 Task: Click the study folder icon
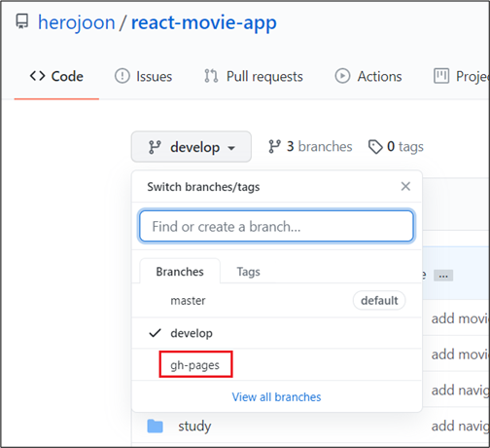pyautogui.click(x=156, y=426)
